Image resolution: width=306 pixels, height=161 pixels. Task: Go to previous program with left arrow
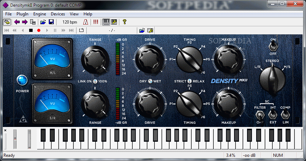pos(17,22)
